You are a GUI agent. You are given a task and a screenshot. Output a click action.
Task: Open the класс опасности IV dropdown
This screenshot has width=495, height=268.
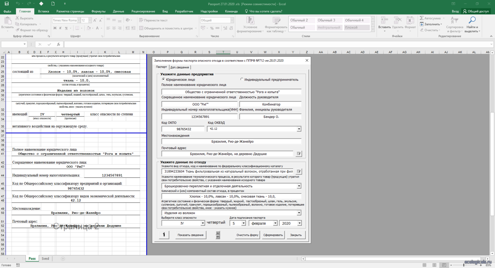(x=203, y=223)
